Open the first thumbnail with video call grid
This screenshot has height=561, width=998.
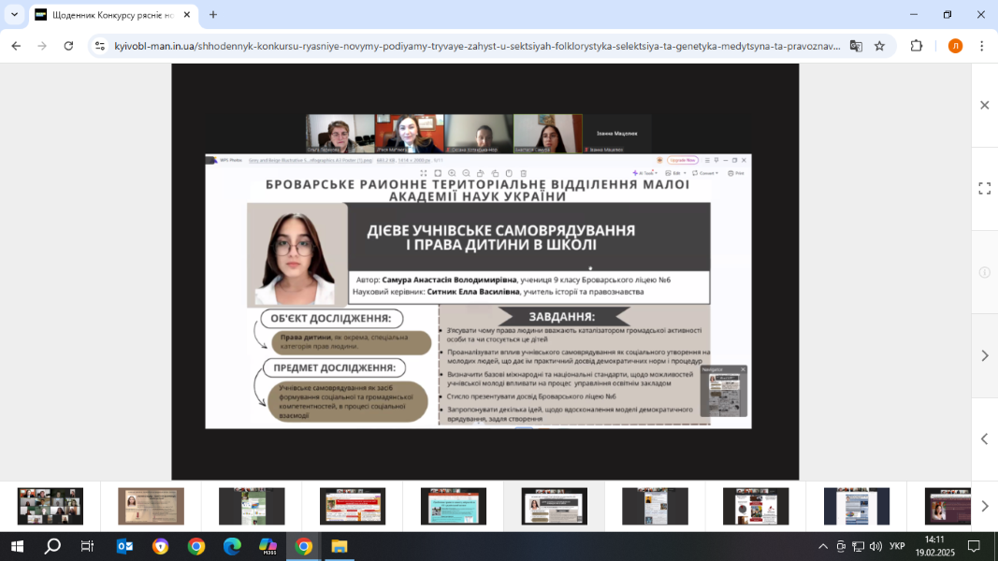51,506
